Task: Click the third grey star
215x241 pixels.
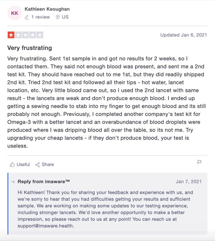Action: pos(25,35)
